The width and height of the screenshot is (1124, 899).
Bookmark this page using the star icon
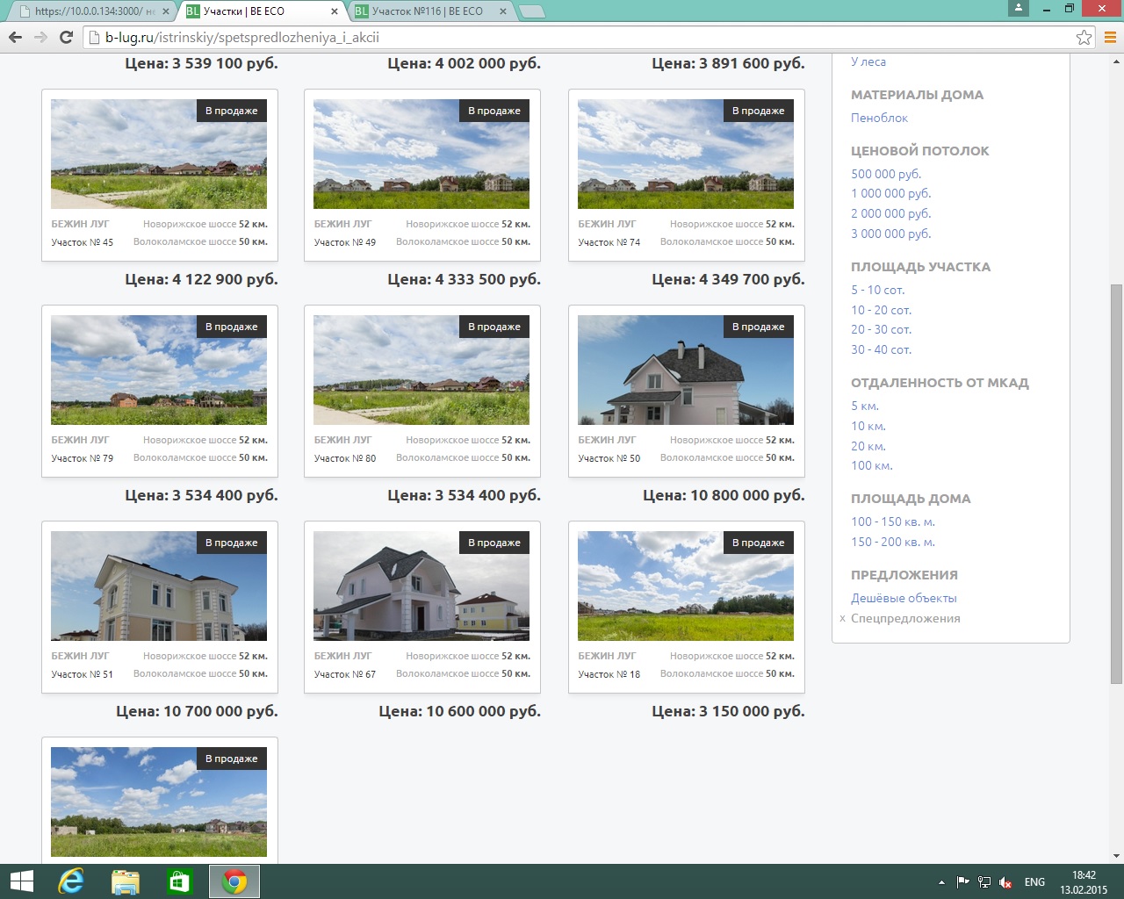pos(1084,38)
